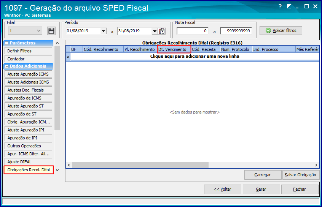Open Outras Operações
The height and width of the screenshot is (207, 322).
28,146
